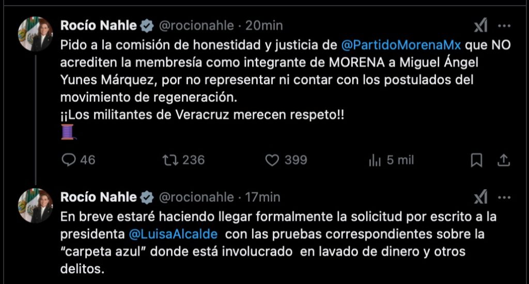
Task: View analytics showing 5 mil views
Action: click(375, 160)
